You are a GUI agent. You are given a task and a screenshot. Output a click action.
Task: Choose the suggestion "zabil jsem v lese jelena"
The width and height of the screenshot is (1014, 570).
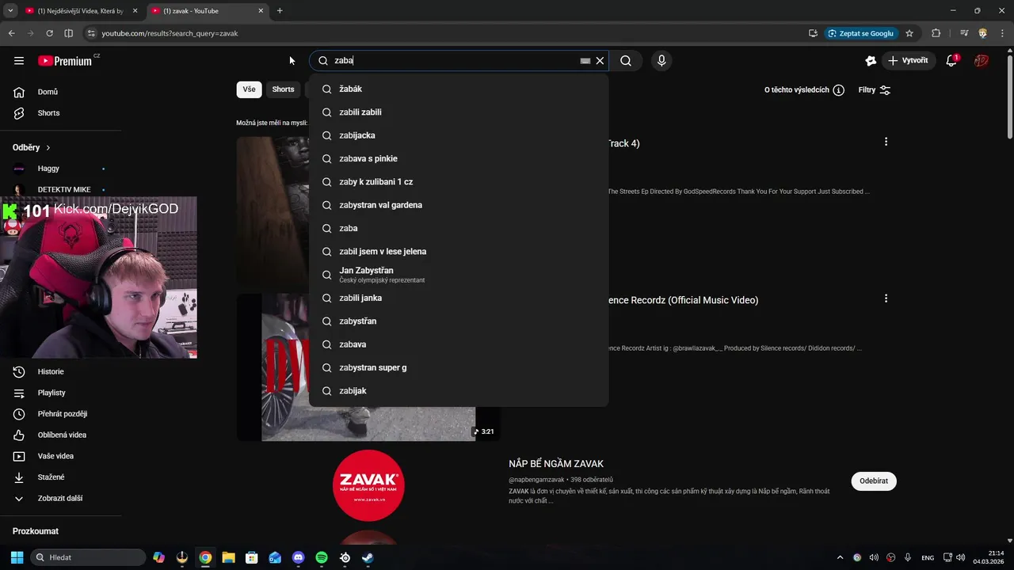point(459,252)
